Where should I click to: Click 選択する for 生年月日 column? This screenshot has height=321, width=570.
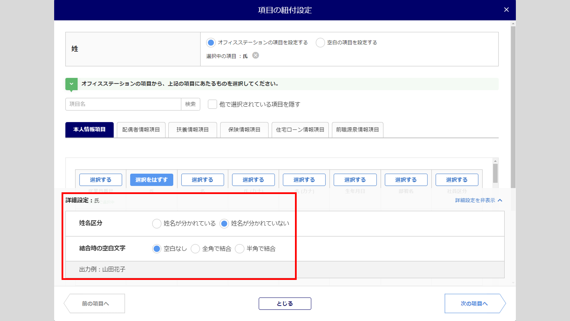(x=355, y=180)
